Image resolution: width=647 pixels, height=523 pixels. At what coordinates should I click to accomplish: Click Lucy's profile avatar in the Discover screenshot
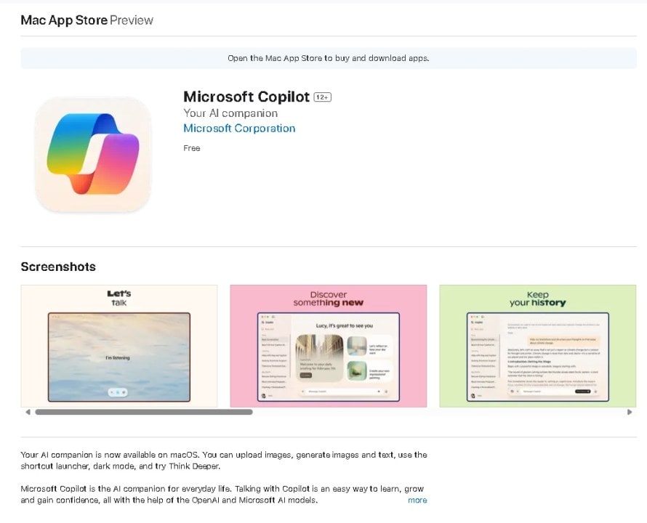[264, 394]
